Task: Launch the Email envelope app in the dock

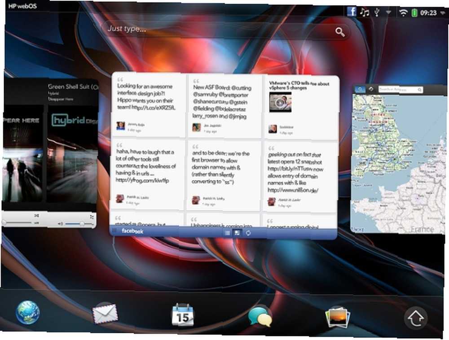Action: [x=105, y=314]
